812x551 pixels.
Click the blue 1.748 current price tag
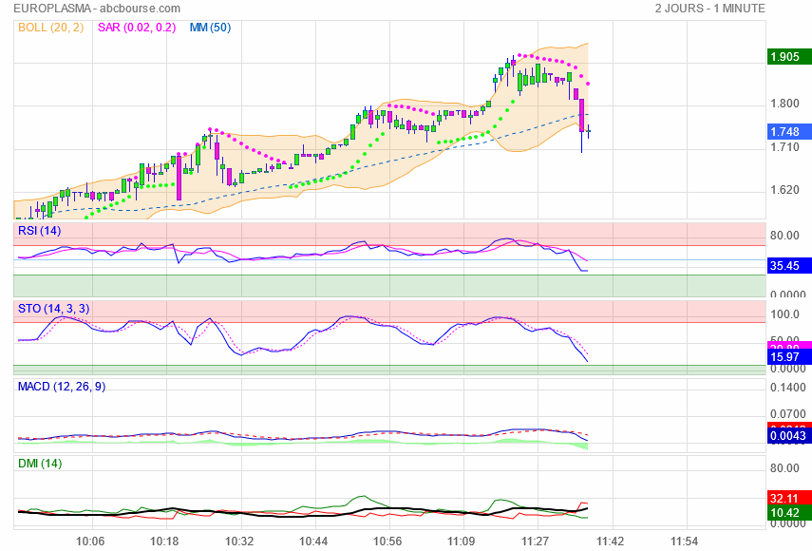point(789,131)
